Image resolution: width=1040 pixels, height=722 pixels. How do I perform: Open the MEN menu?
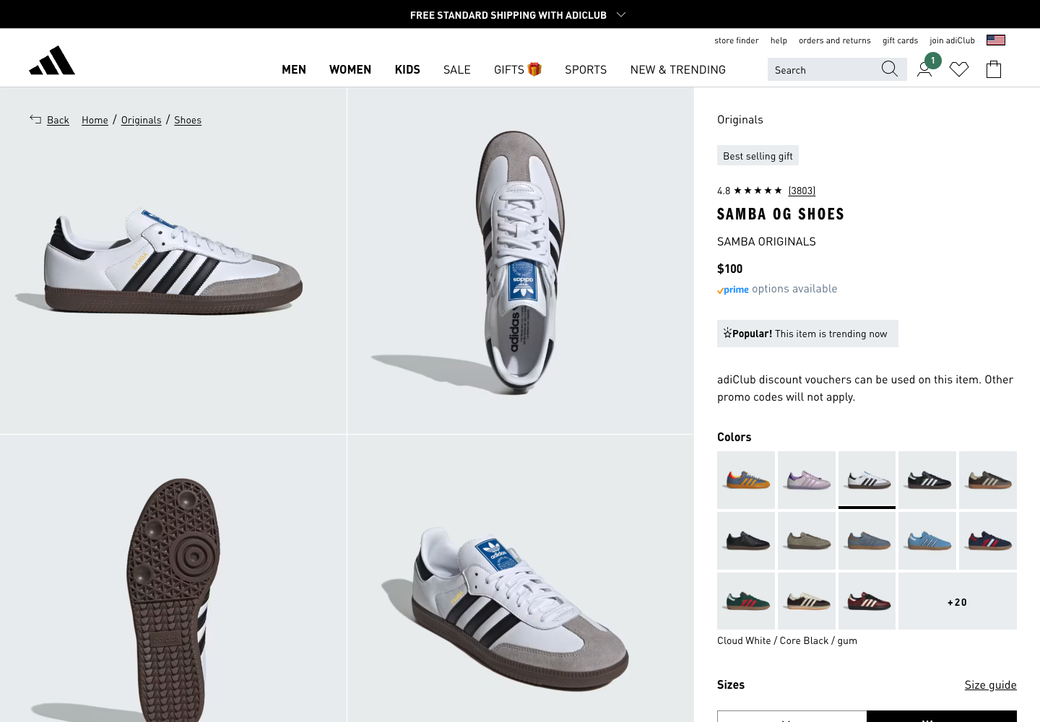click(294, 69)
